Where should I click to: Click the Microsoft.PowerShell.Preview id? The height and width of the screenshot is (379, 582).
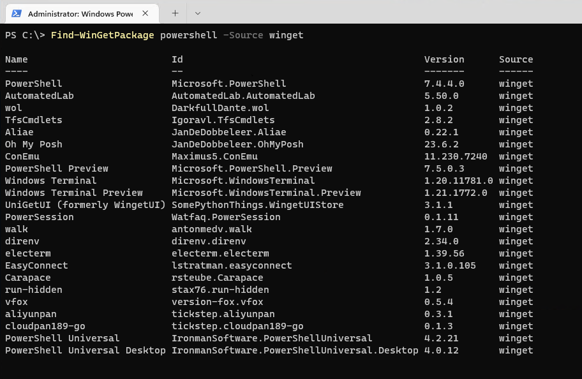(251, 168)
